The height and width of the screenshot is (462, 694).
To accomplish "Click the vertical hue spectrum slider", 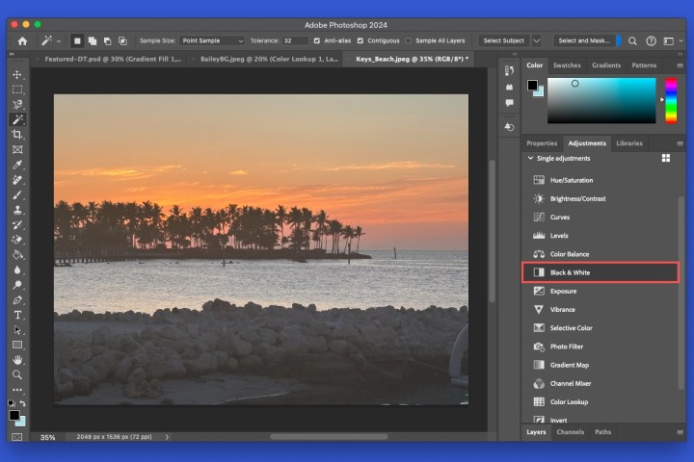I will tap(671, 100).
